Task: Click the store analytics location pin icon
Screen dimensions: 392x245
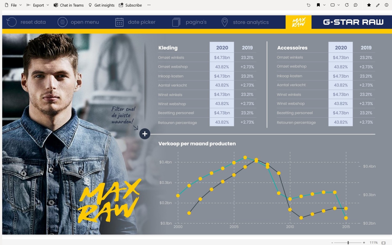Action: [x=225, y=22]
